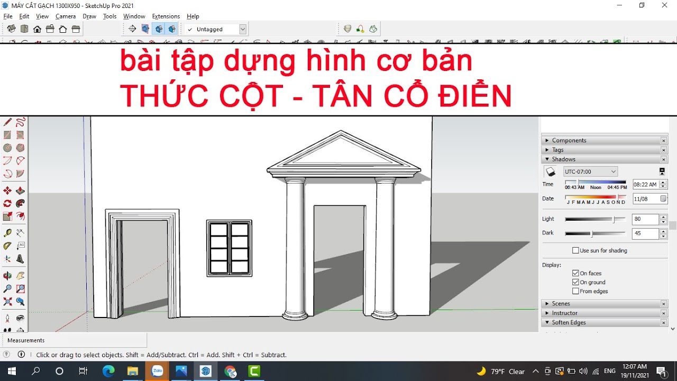Close the Components panel
Image resolution: width=677 pixels, height=381 pixels.
coord(664,141)
